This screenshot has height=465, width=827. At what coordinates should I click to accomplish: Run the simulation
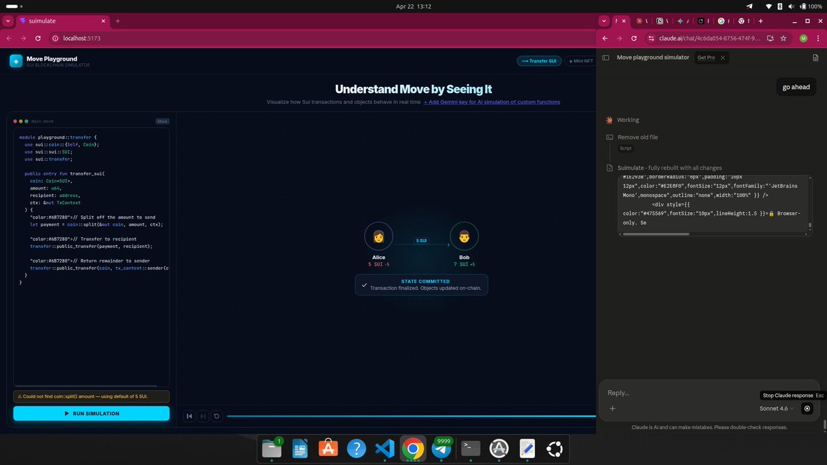click(91, 413)
